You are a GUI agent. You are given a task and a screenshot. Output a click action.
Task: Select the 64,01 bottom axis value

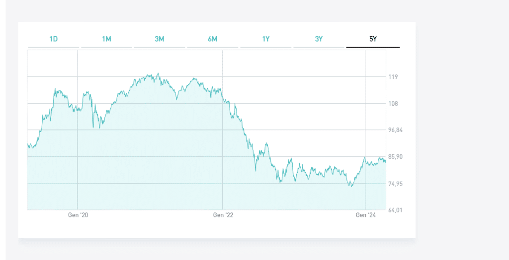click(x=395, y=210)
